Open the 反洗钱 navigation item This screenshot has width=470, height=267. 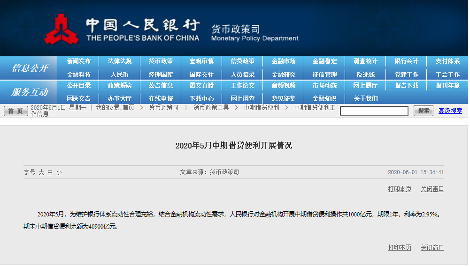coord(365,74)
